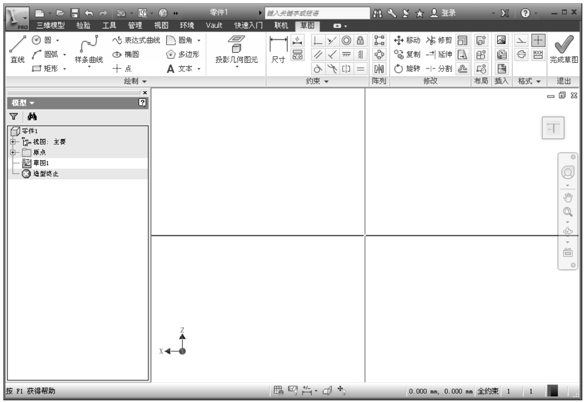Viewport: 584px width, 402px height.
Task: Apply the perpendicular constraint tool
Action: coord(332,54)
